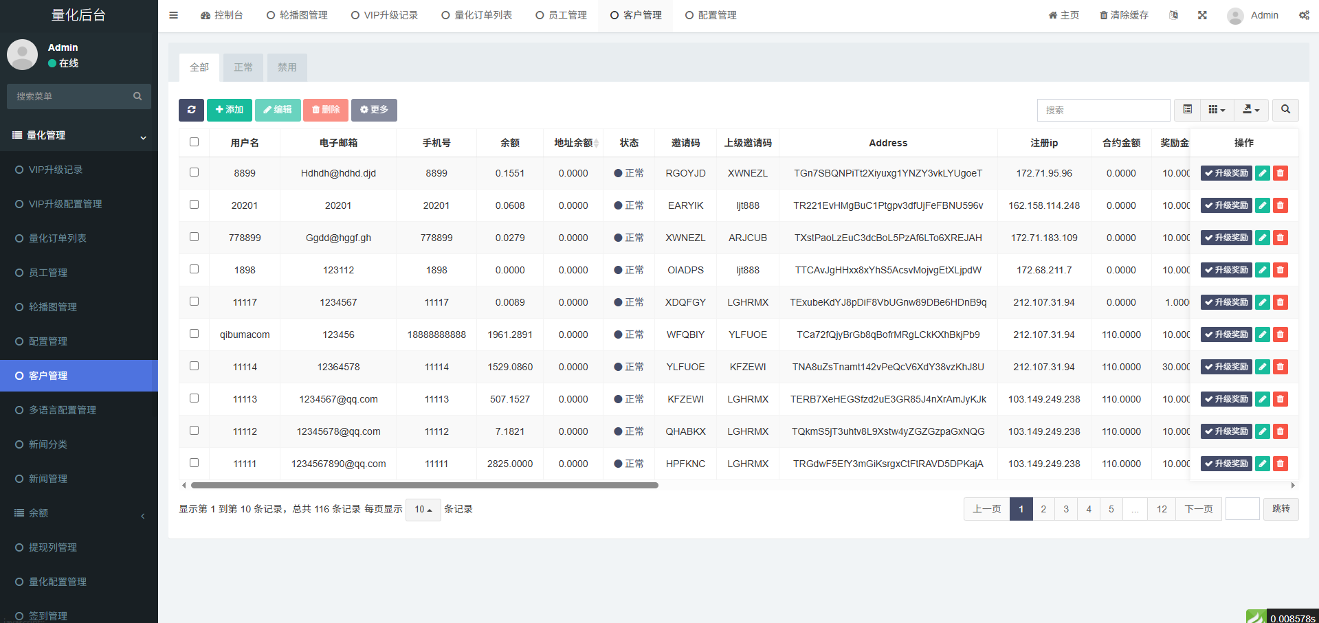Screen dimensions: 1319x623
Task: Go to page 2 of records
Action: click(x=1043, y=509)
